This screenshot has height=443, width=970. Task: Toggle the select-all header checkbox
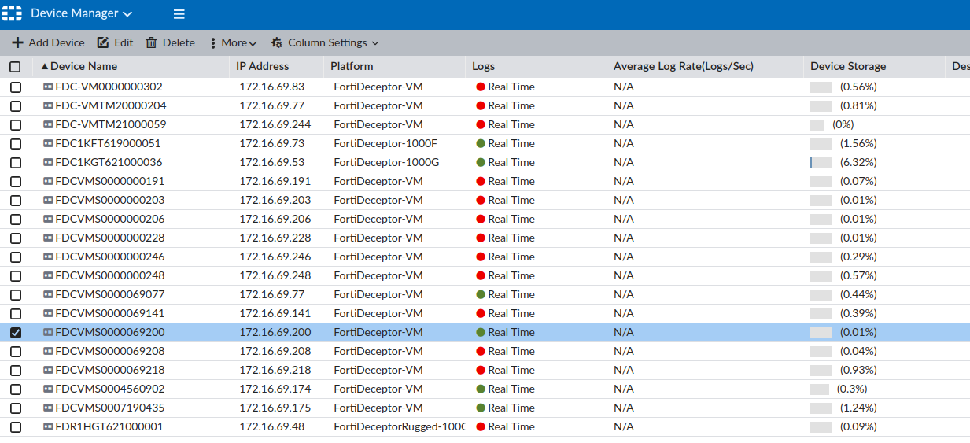tap(15, 67)
